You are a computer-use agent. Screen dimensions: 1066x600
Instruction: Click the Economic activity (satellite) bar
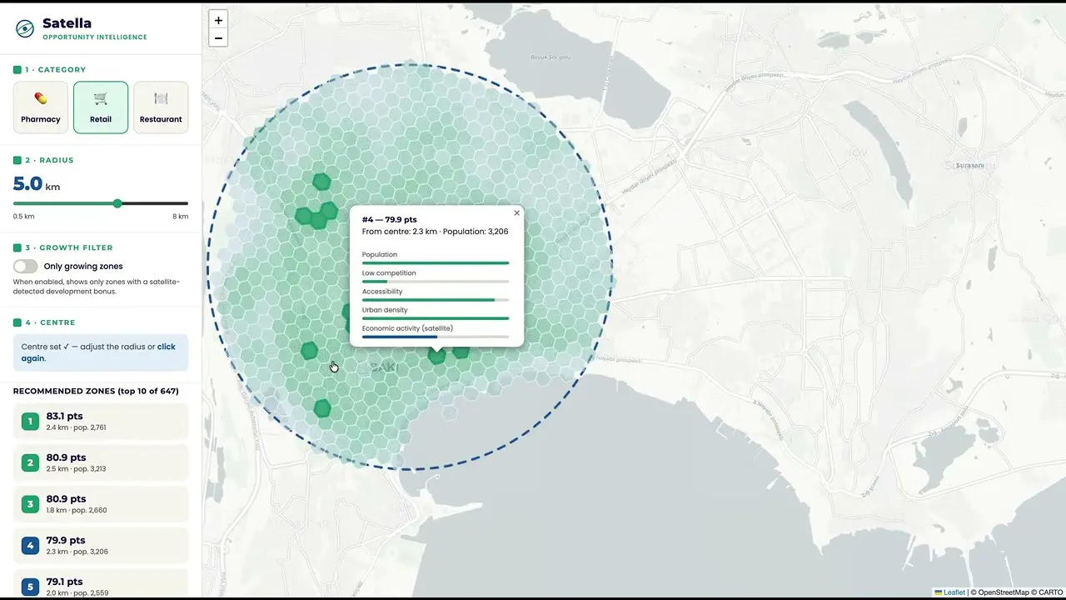point(436,337)
